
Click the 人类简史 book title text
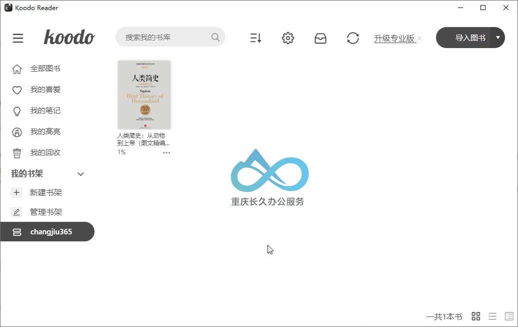143,139
